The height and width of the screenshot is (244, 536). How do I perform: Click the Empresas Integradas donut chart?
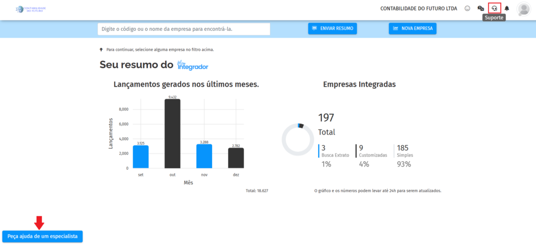(x=298, y=140)
